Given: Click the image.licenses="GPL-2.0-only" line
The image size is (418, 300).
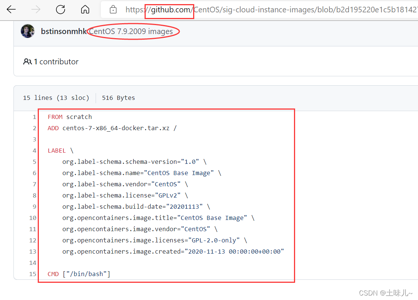Looking at the screenshot, I should pyautogui.click(x=155, y=240).
